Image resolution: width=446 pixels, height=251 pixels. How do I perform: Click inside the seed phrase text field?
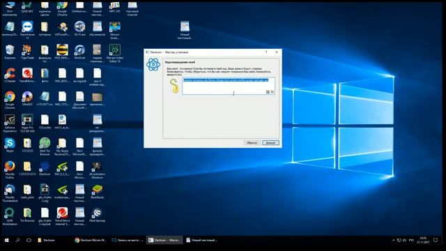point(229,86)
